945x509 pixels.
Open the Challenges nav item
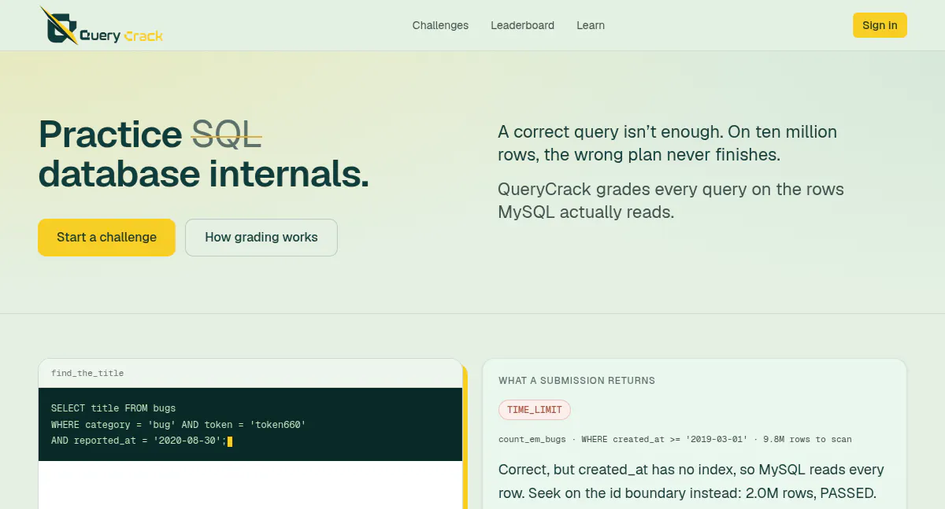tap(440, 25)
